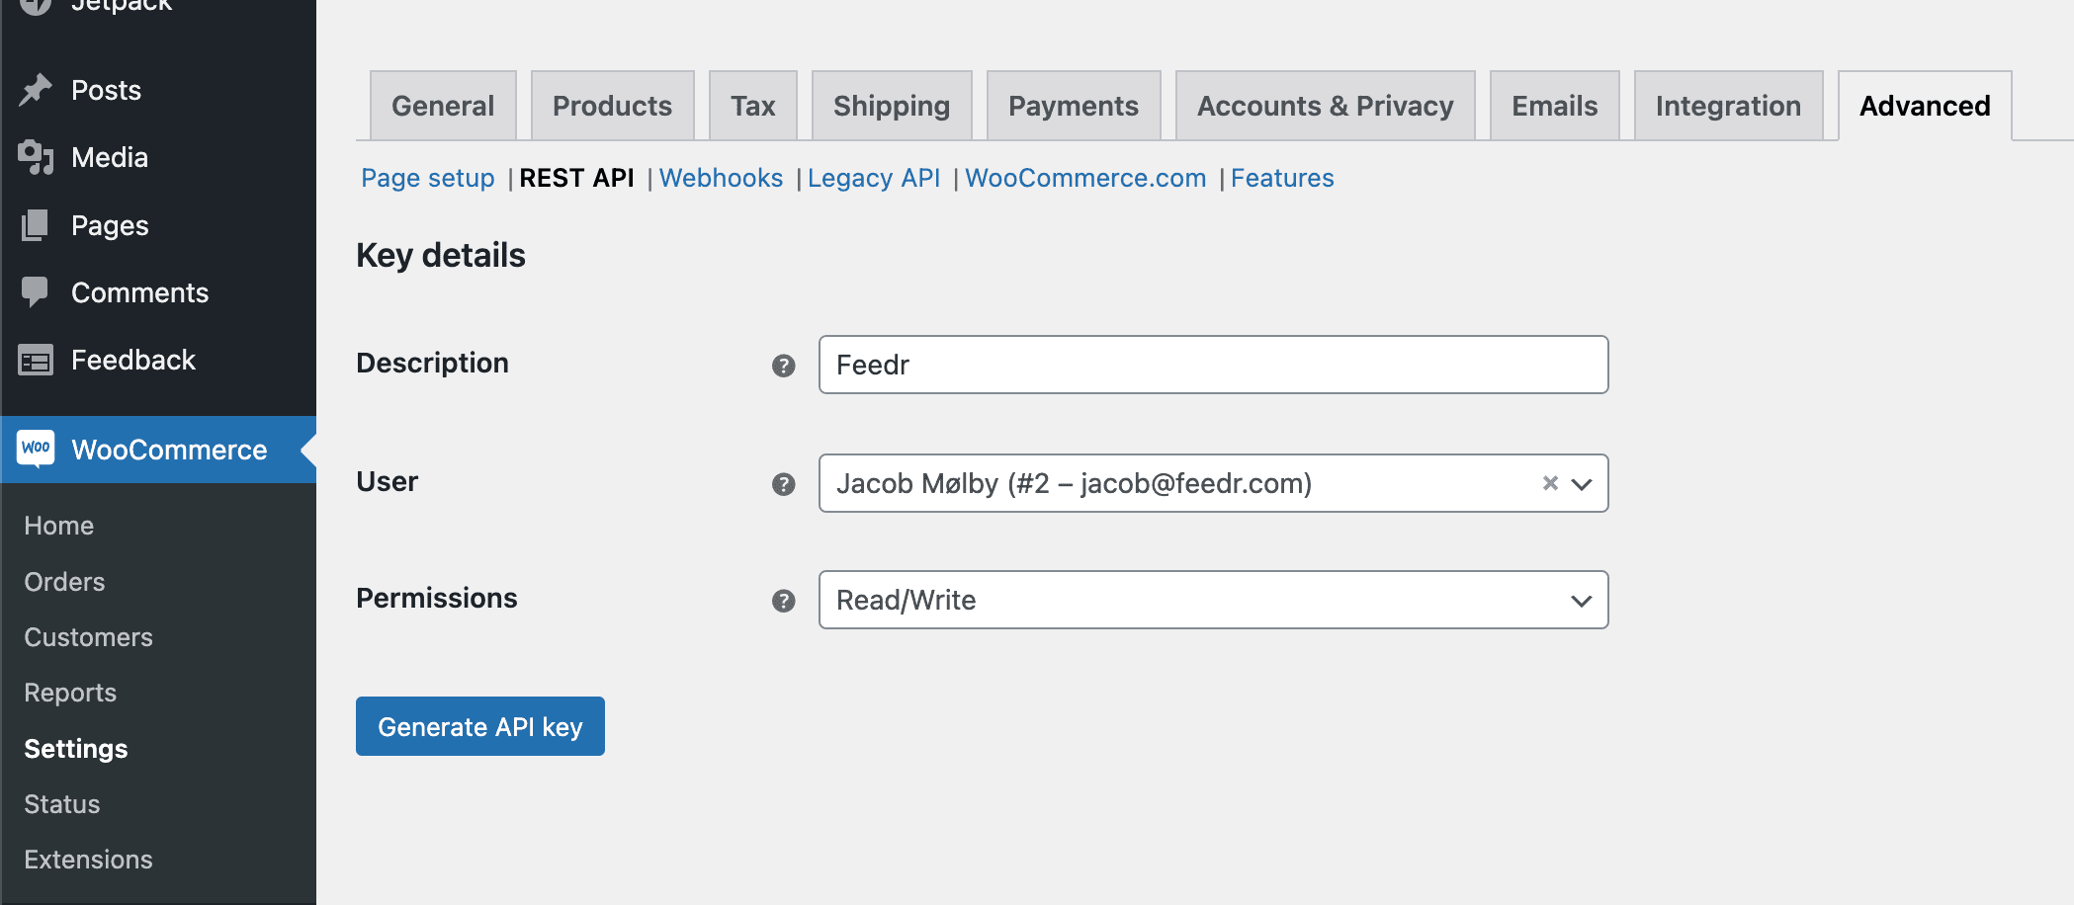Image resolution: width=2074 pixels, height=905 pixels.
Task: Select the Posts pin icon
Action: tap(36, 89)
